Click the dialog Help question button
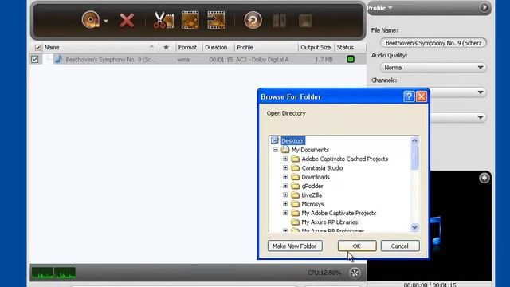Screen dimensions: 510x287 pyautogui.click(x=409, y=96)
